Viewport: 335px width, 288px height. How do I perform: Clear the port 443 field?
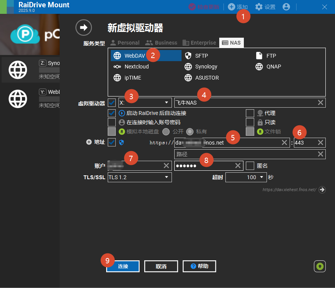(x=320, y=143)
